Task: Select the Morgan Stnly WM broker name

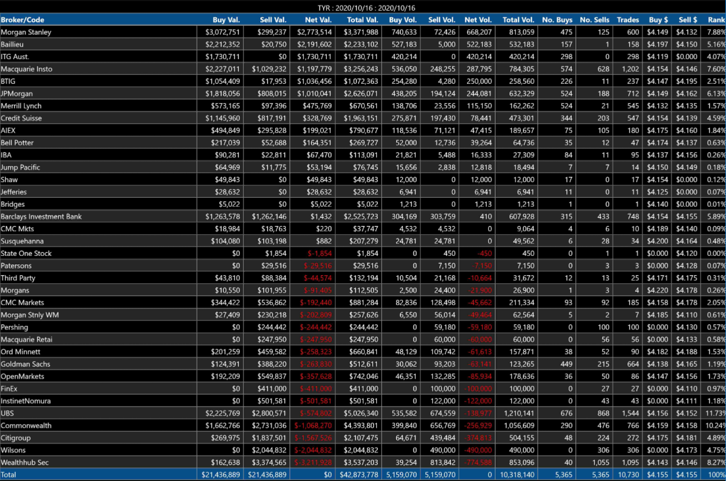Action: [30, 315]
